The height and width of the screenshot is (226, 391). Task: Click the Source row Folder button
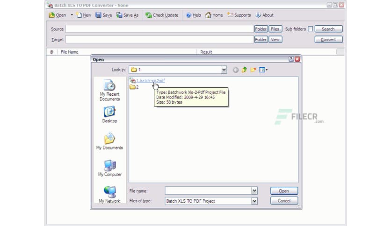pyautogui.click(x=261, y=29)
